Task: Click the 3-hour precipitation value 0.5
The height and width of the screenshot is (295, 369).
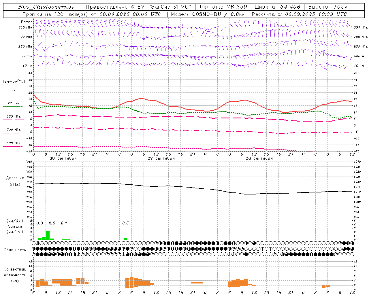Action: pyautogui.click(x=125, y=223)
